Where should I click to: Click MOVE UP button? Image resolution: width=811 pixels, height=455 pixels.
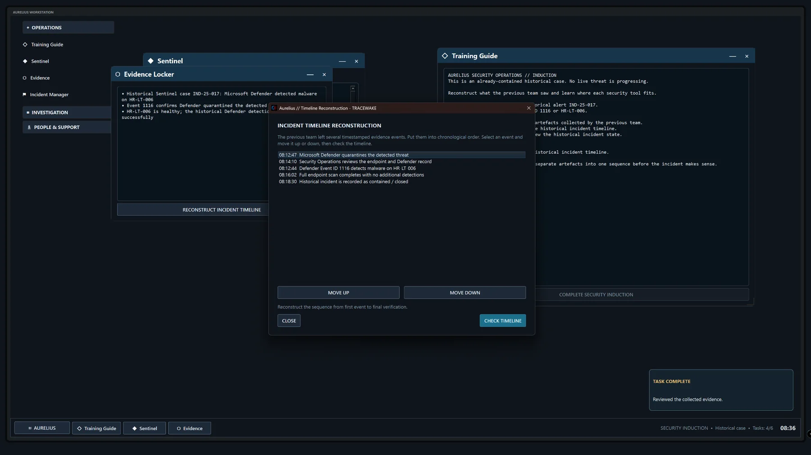point(338,293)
